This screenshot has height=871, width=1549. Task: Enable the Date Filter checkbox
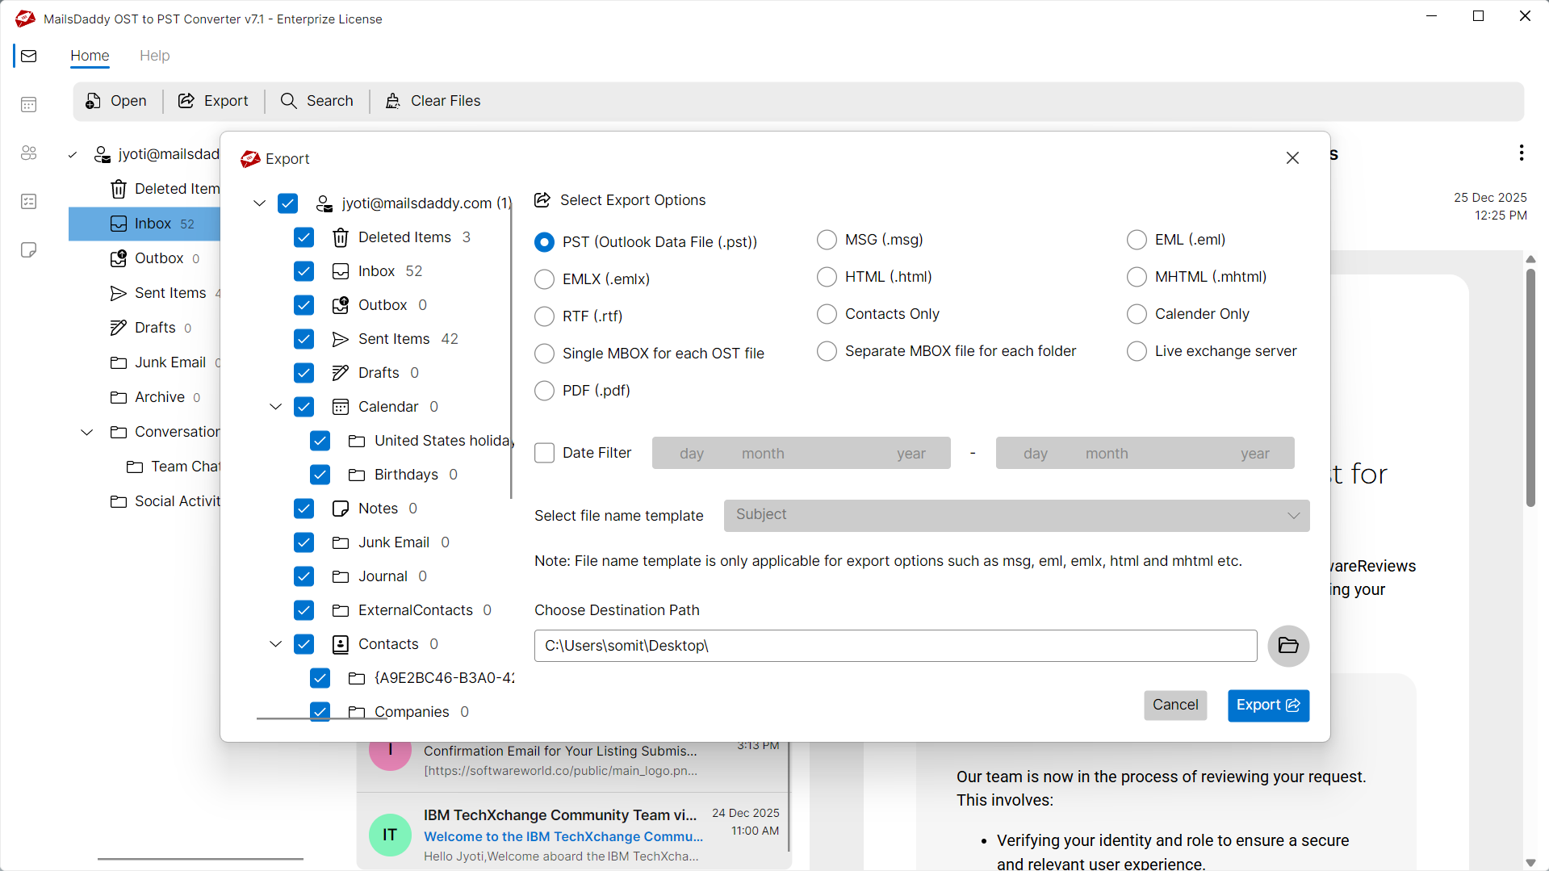click(x=545, y=453)
